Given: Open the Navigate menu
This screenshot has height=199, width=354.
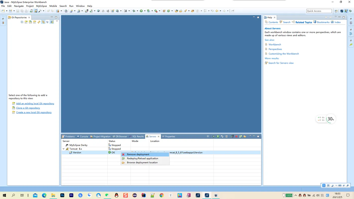Looking at the screenshot, I should click(19, 6).
